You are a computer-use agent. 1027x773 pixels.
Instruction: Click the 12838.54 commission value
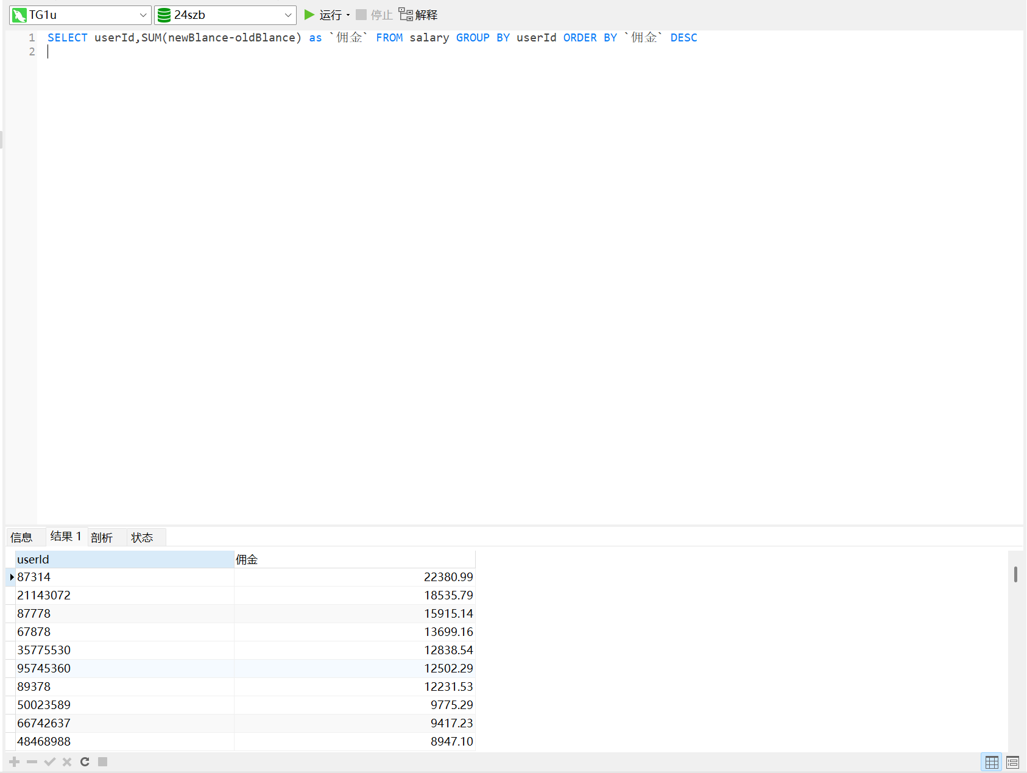448,650
